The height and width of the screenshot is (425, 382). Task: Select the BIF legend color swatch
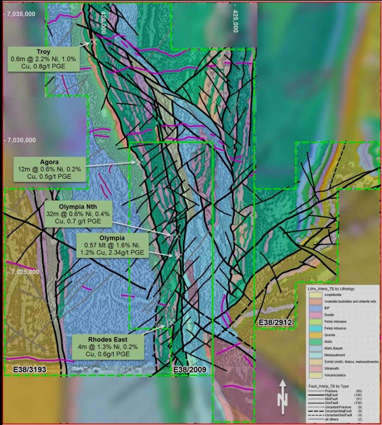314,308
